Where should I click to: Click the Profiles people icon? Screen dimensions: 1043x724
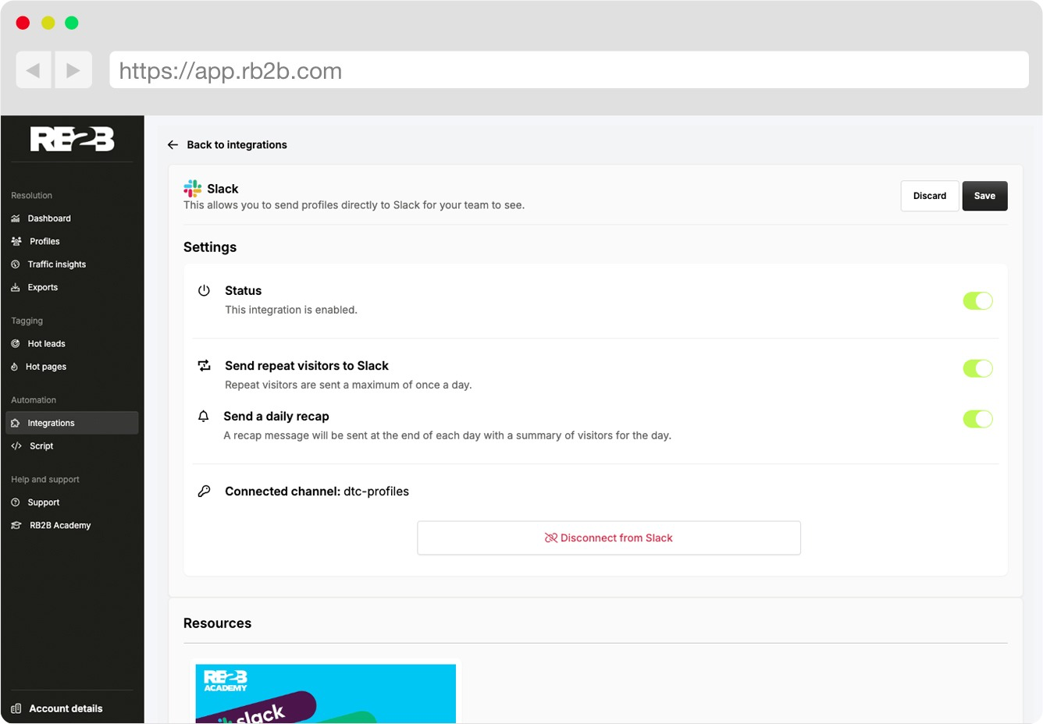point(16,241)
